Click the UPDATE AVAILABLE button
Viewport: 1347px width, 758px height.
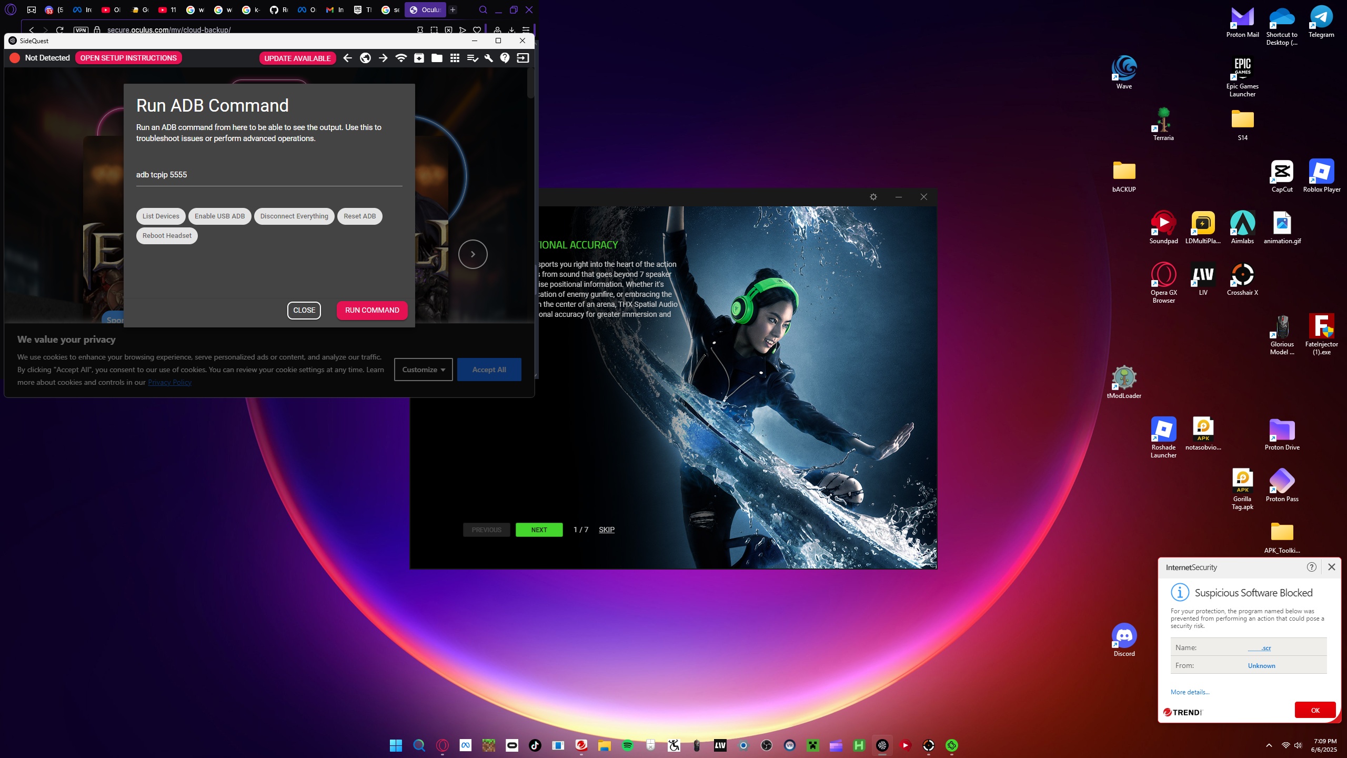(x=297, y=58)
